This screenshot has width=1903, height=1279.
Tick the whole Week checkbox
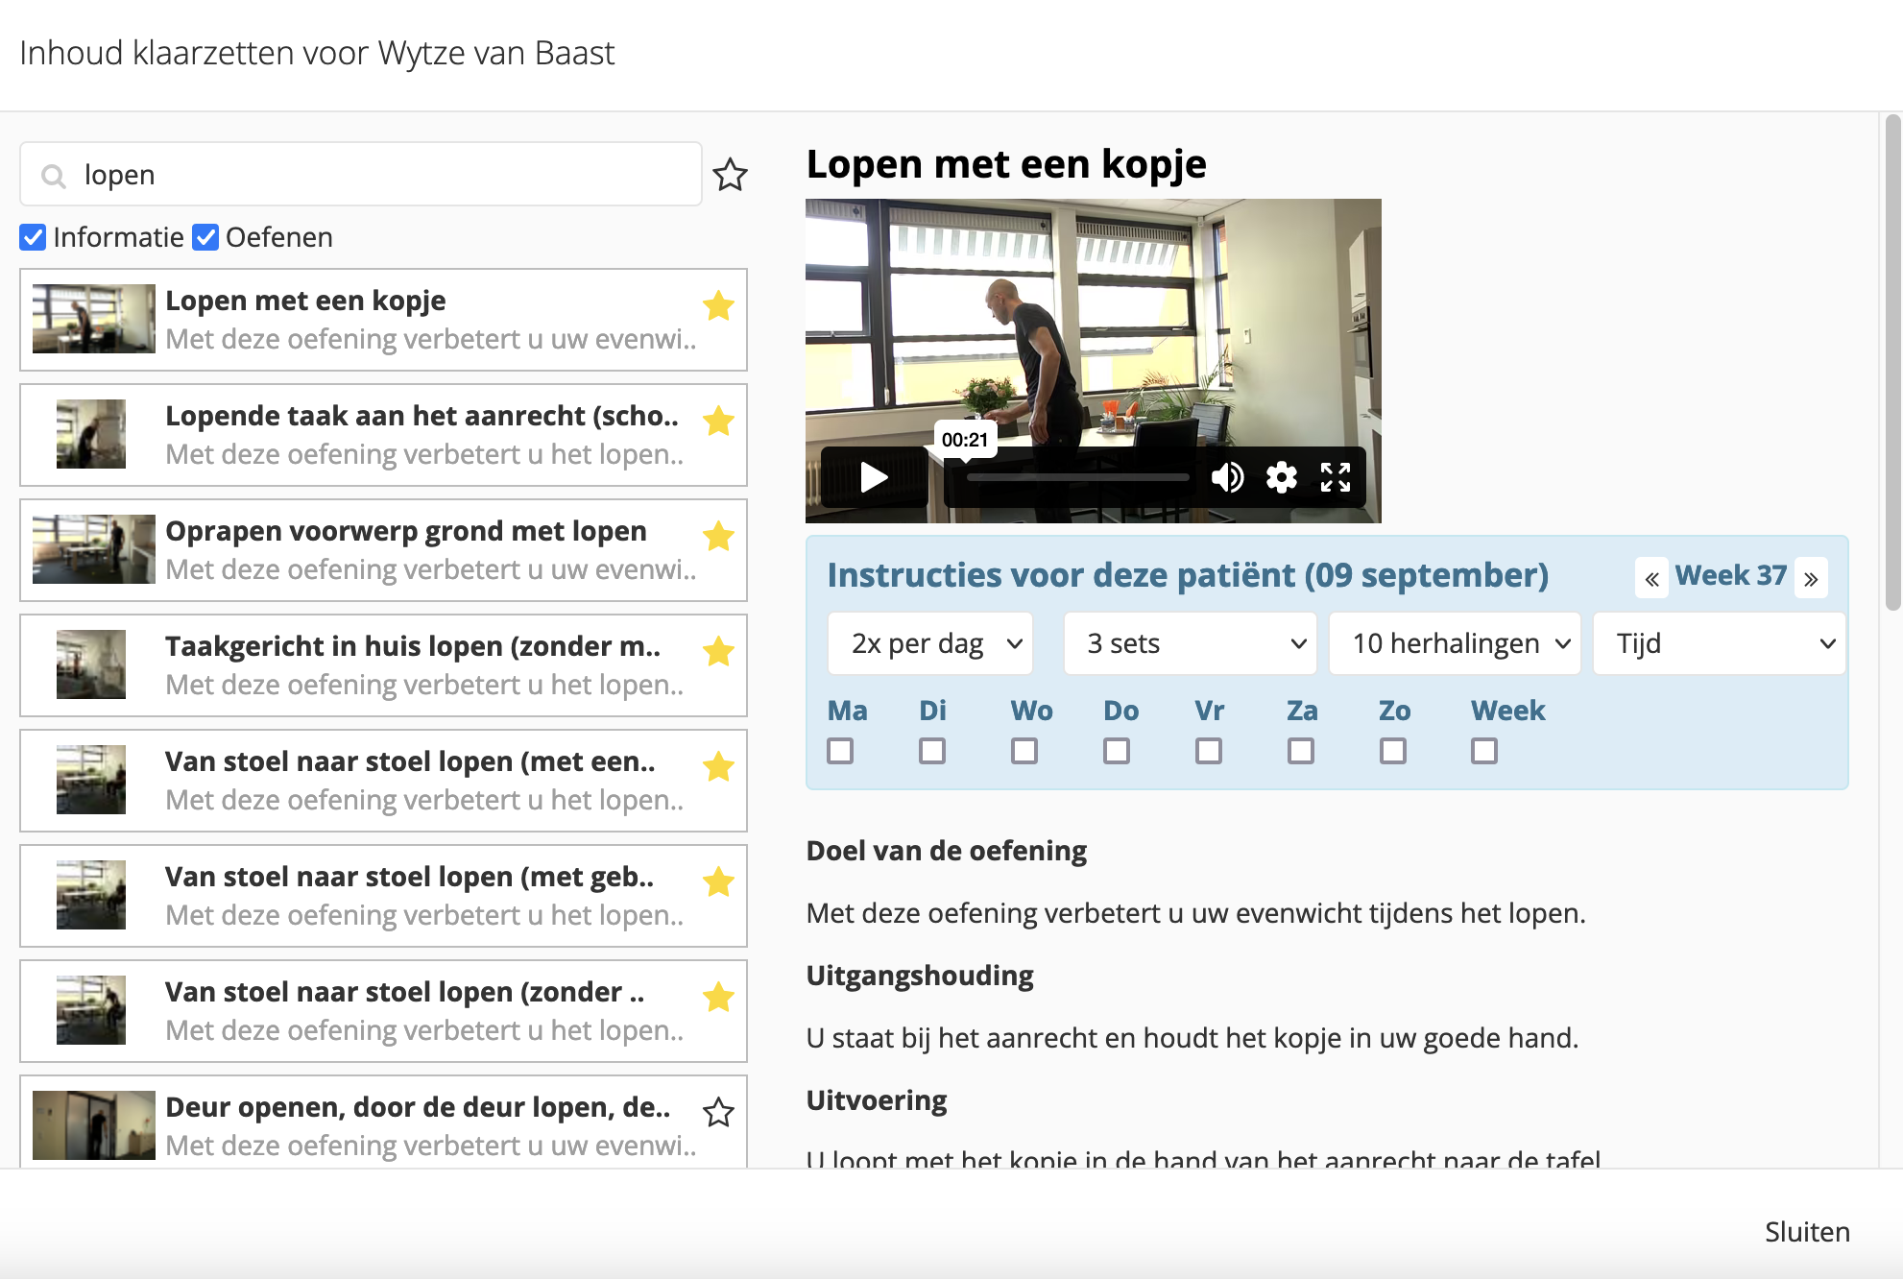pyautogui.click(x=1484, y=751)
